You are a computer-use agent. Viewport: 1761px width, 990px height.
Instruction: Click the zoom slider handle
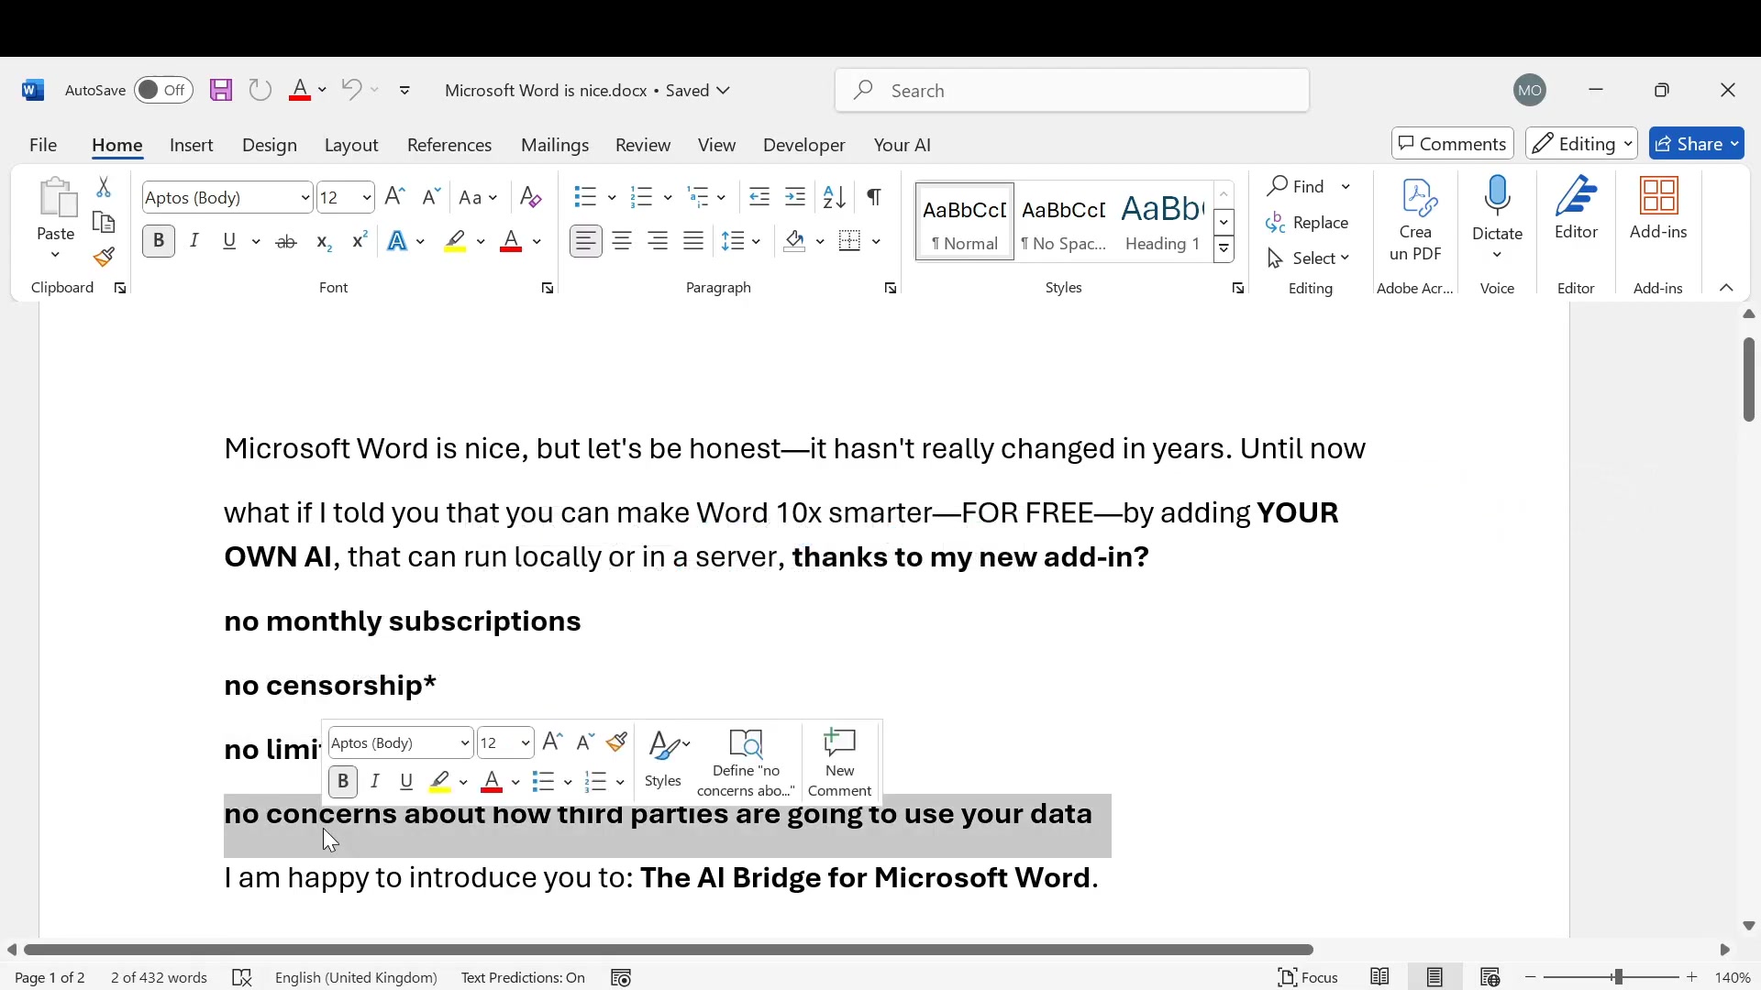tap(1619, 977)
